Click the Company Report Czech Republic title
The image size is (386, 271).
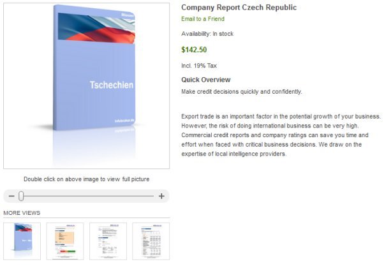click(x=239, y=8)
